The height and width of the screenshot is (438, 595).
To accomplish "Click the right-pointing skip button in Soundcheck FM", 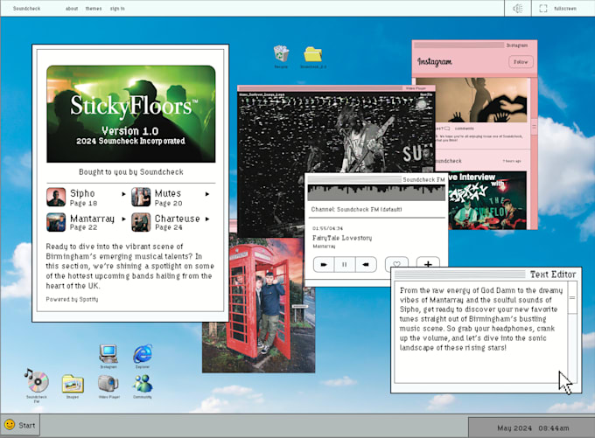I will (324, 264).
